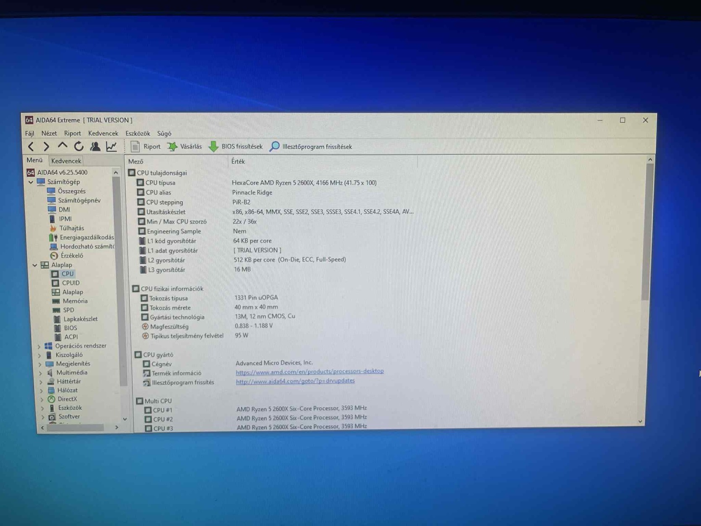Select BIOS in the tree
Viewport: 701px width, 526px height.
[x=65, y=328]
